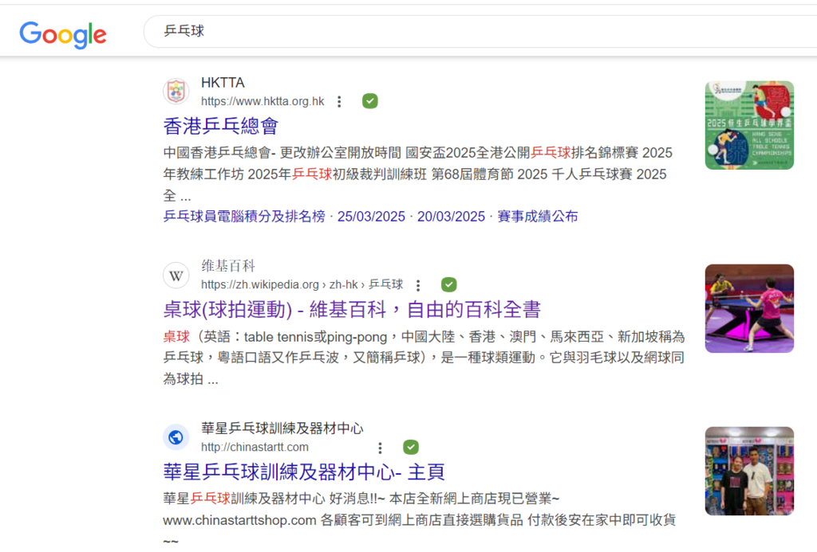Open the 乒乓球員電腦積分及排名榜 sitelink
This screenshot has height=552, width=817.
tap(244, 217)
